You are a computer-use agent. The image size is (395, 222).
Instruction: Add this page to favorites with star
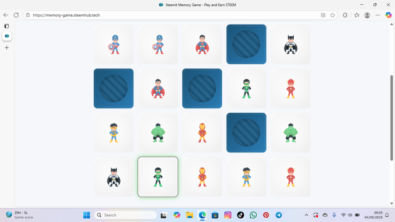tap(333, 15)
